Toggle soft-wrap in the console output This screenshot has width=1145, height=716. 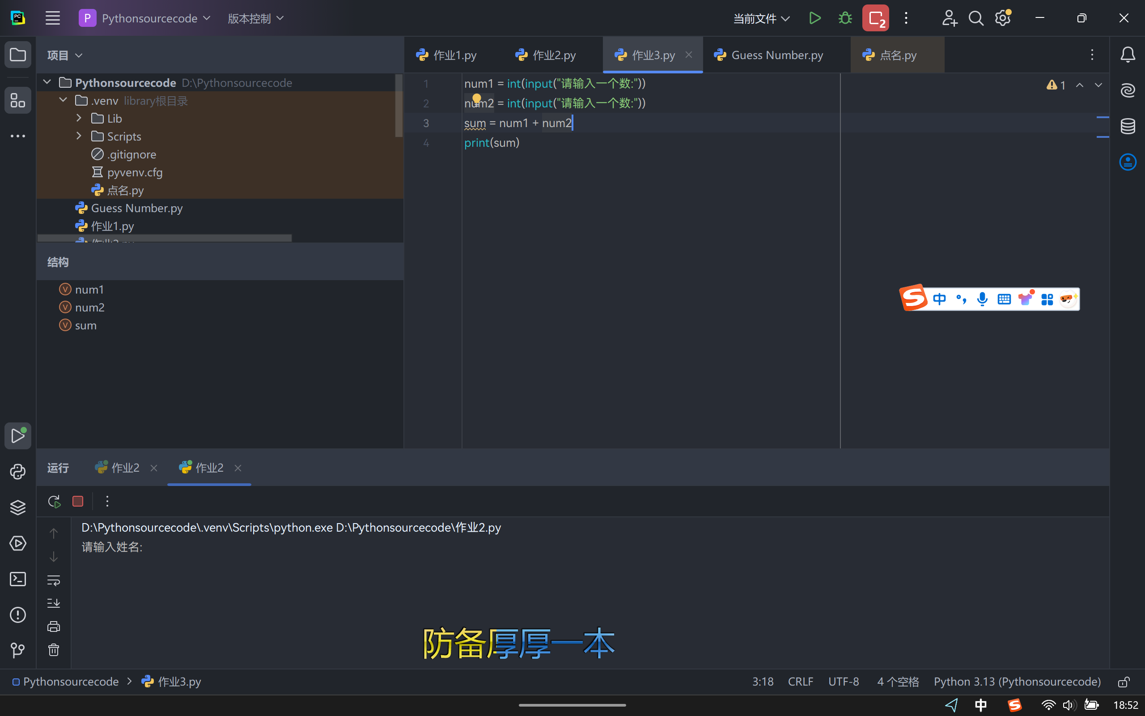[x=54, y=580]
